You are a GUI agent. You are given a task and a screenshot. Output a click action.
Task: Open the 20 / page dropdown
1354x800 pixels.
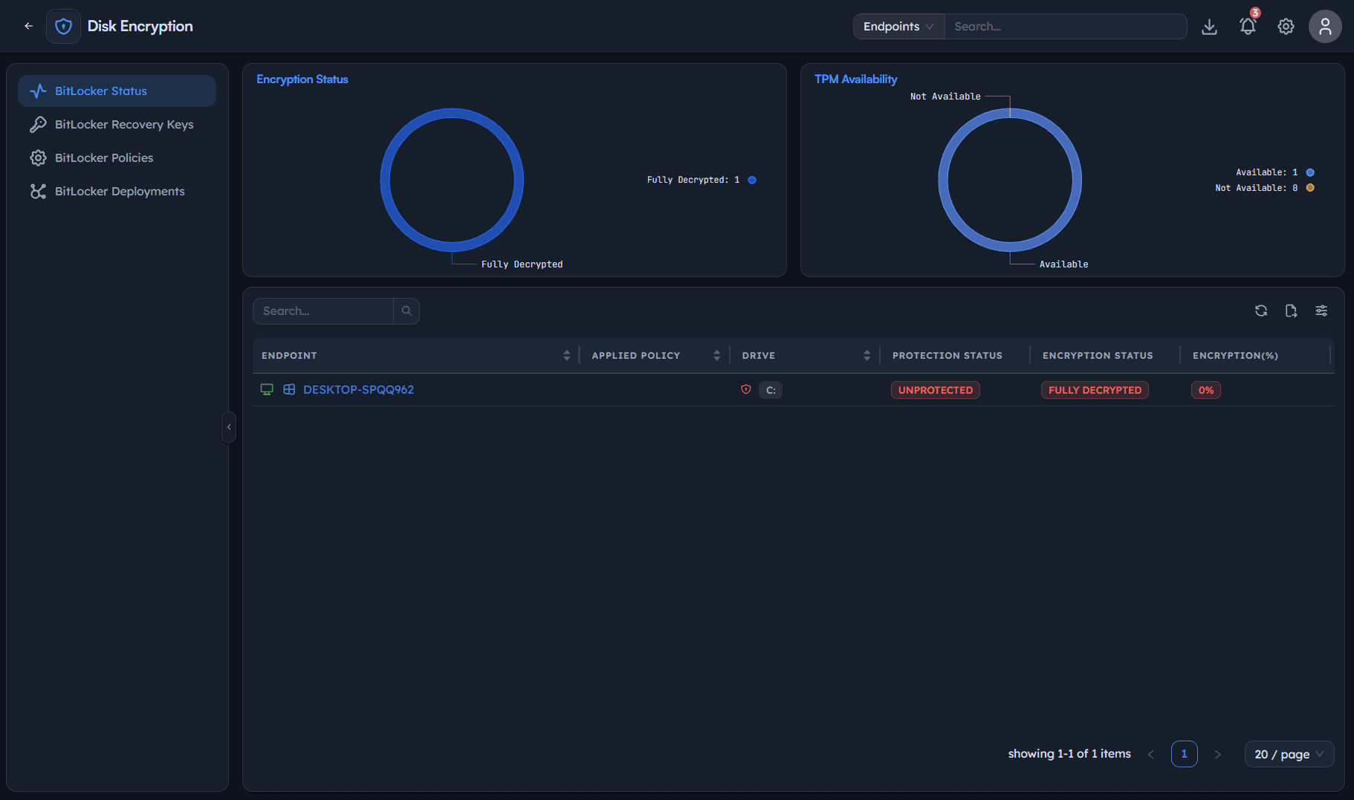point(1289,754)
